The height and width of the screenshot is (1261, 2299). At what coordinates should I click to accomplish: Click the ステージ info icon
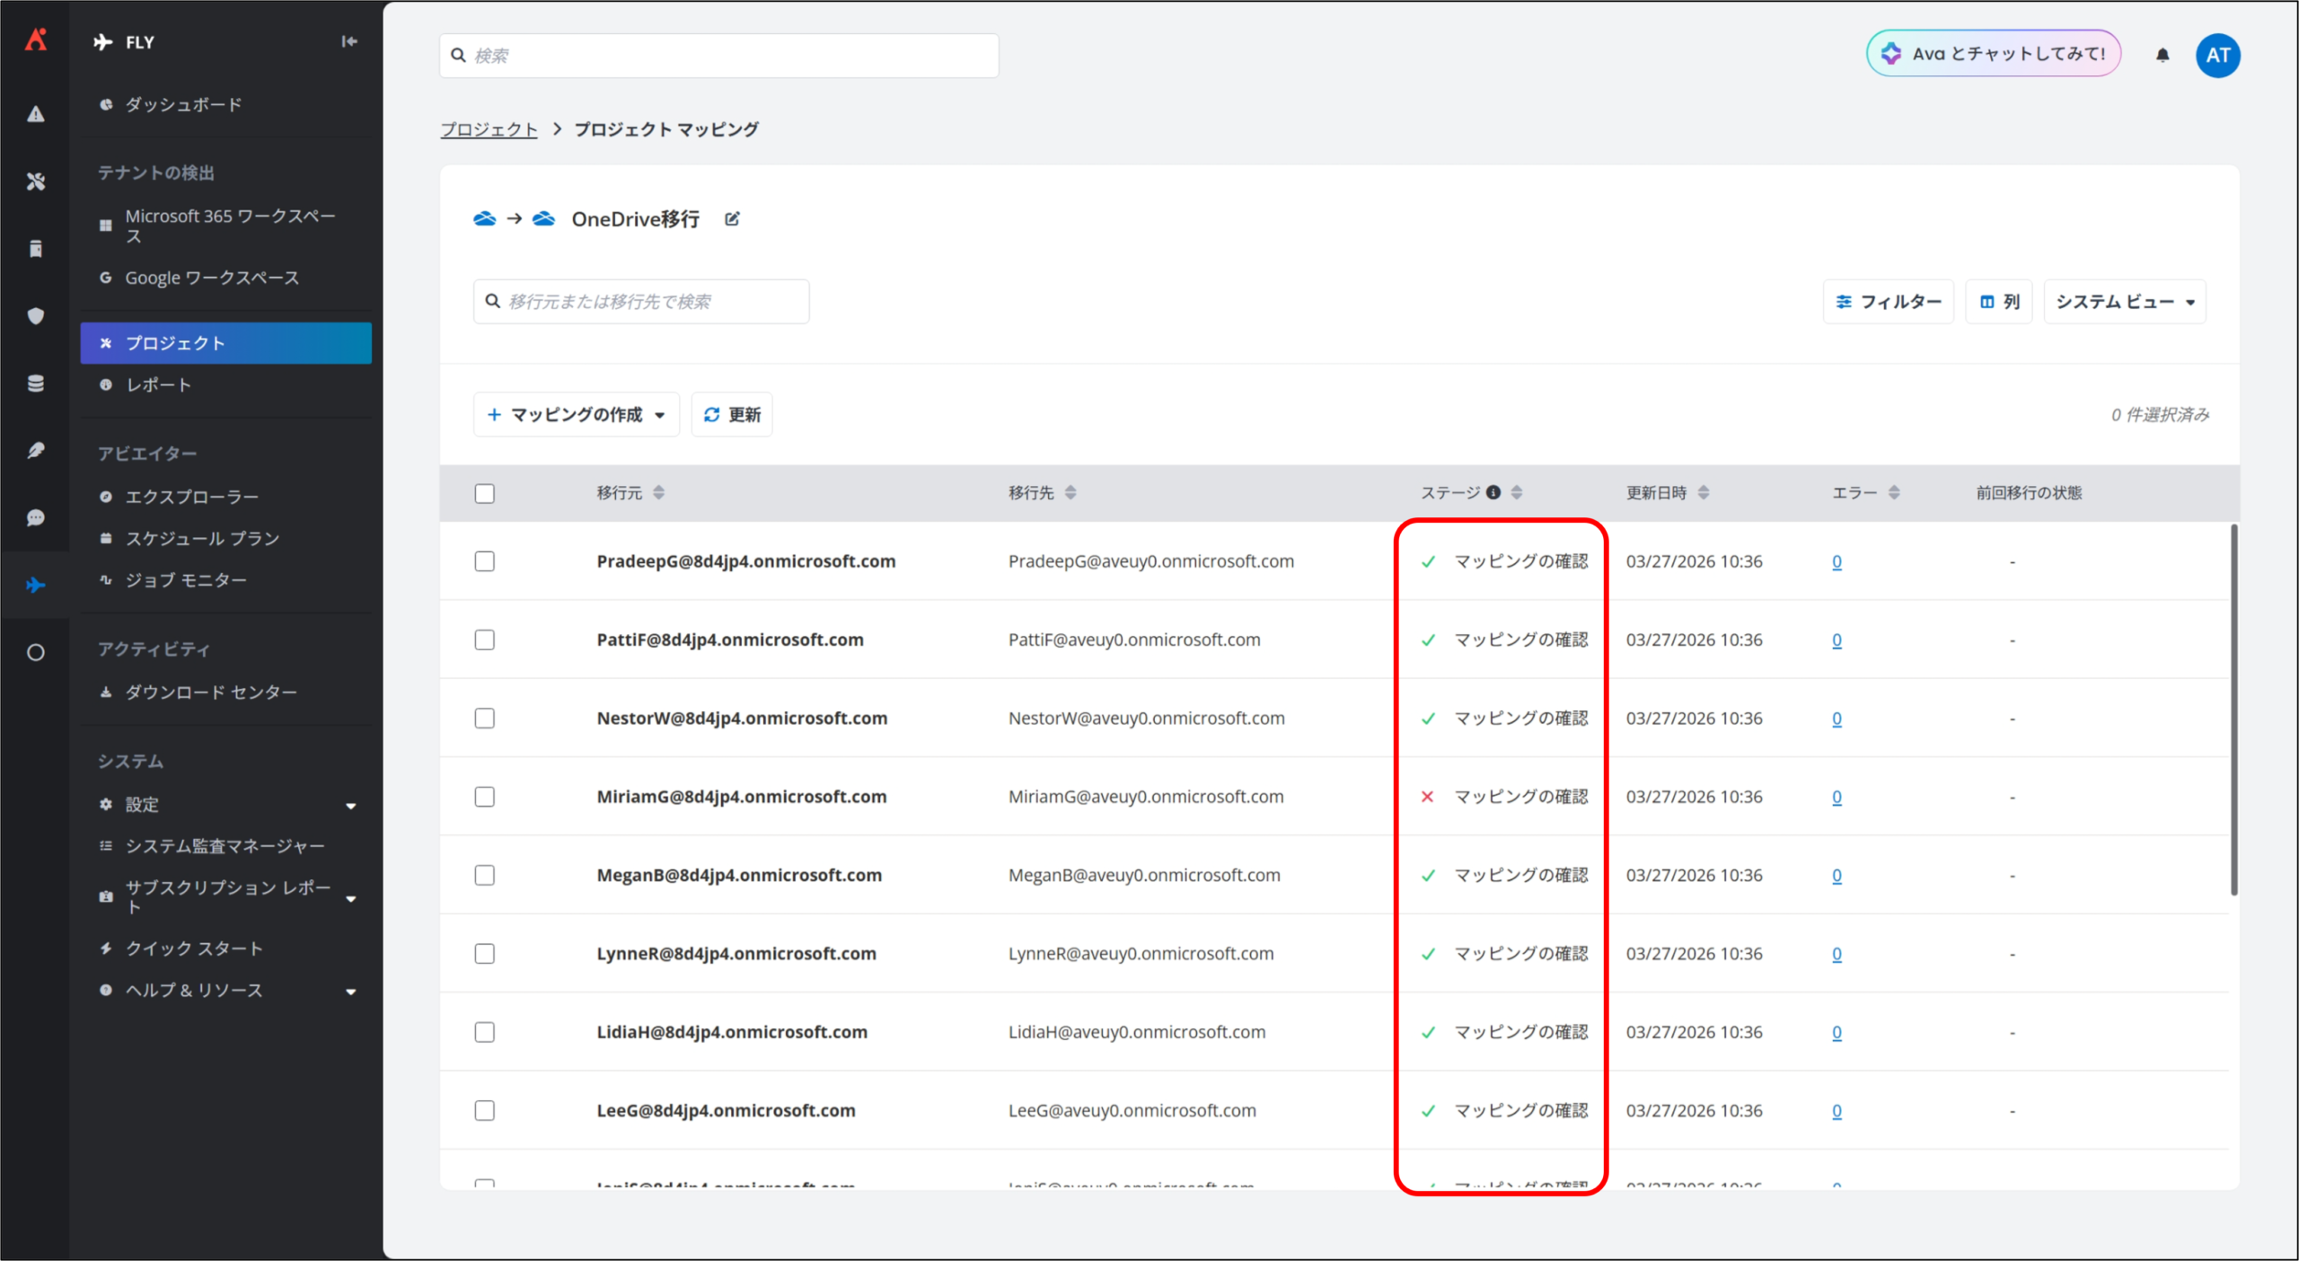(1493, 492)
